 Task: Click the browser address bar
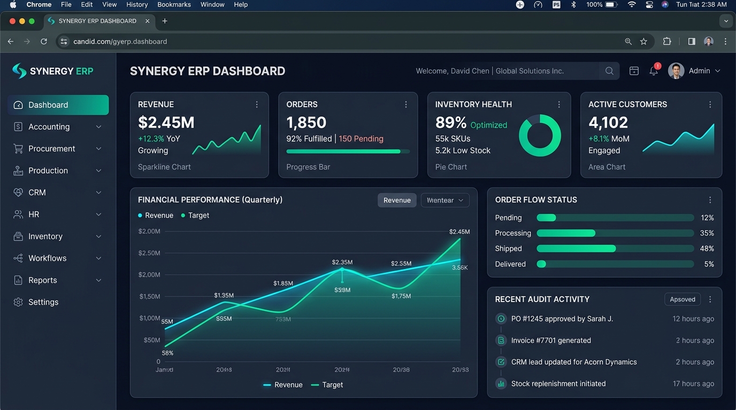[355, 41]
